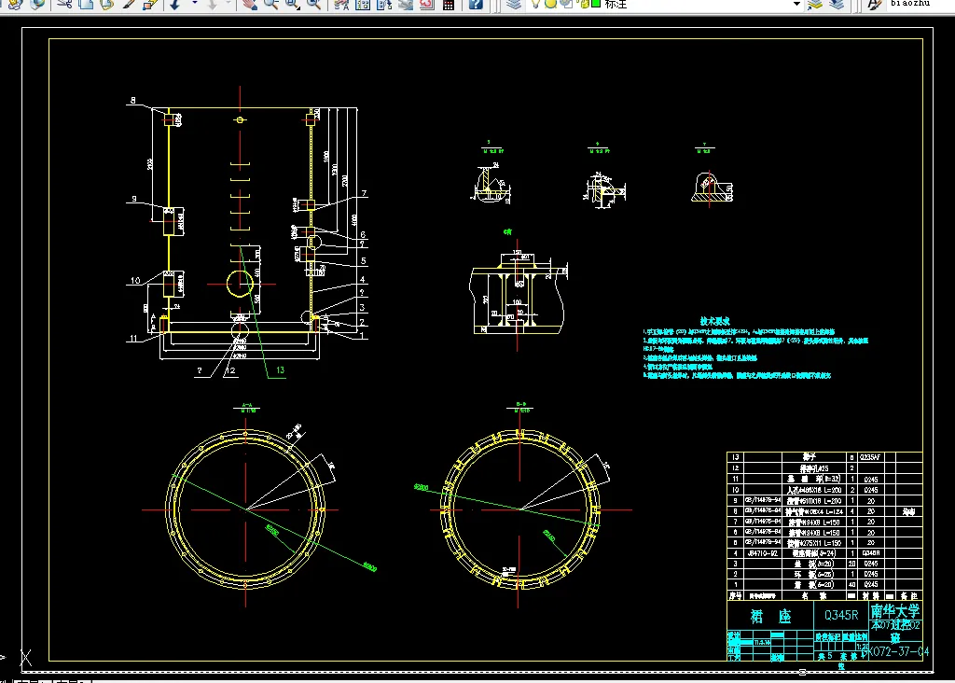Select the 序号 header cell in parts list
Screen dimensions: 955x683
pyautogui.click(x=735, y=595)
